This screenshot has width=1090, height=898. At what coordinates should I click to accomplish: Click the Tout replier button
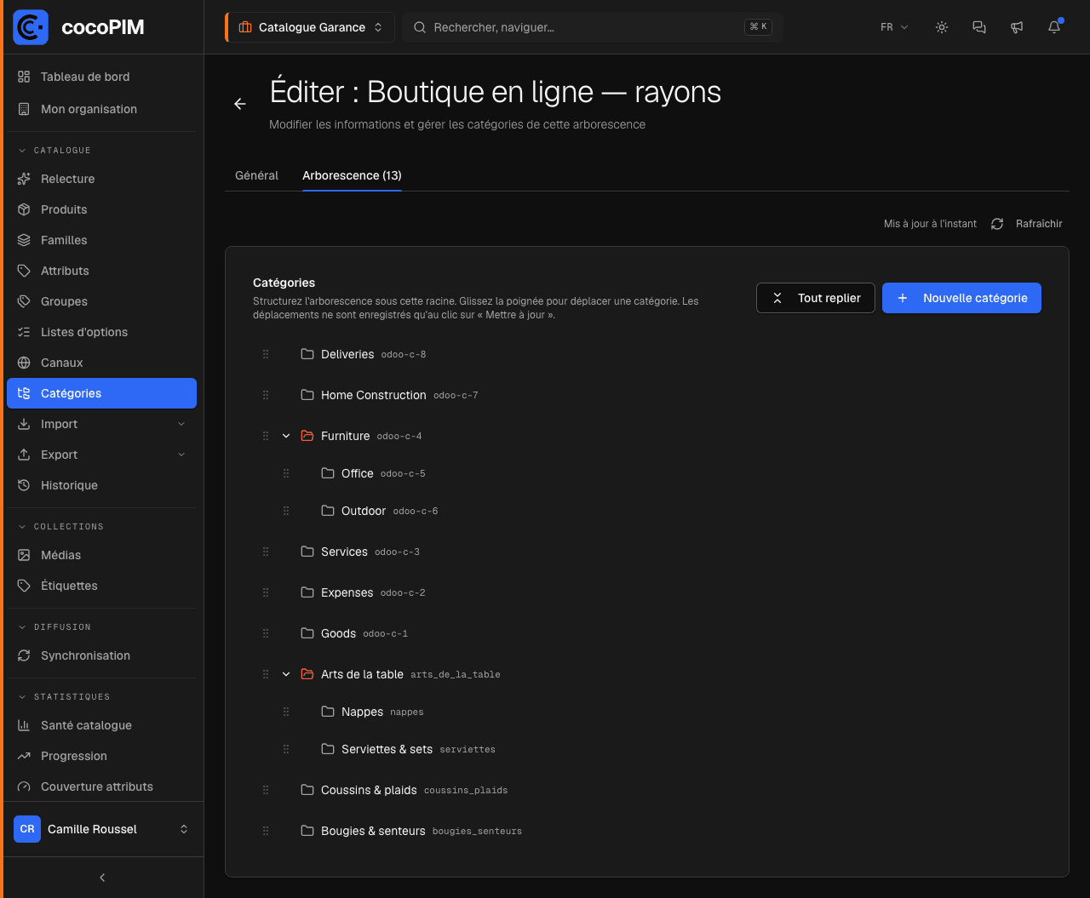coord(816,298)
